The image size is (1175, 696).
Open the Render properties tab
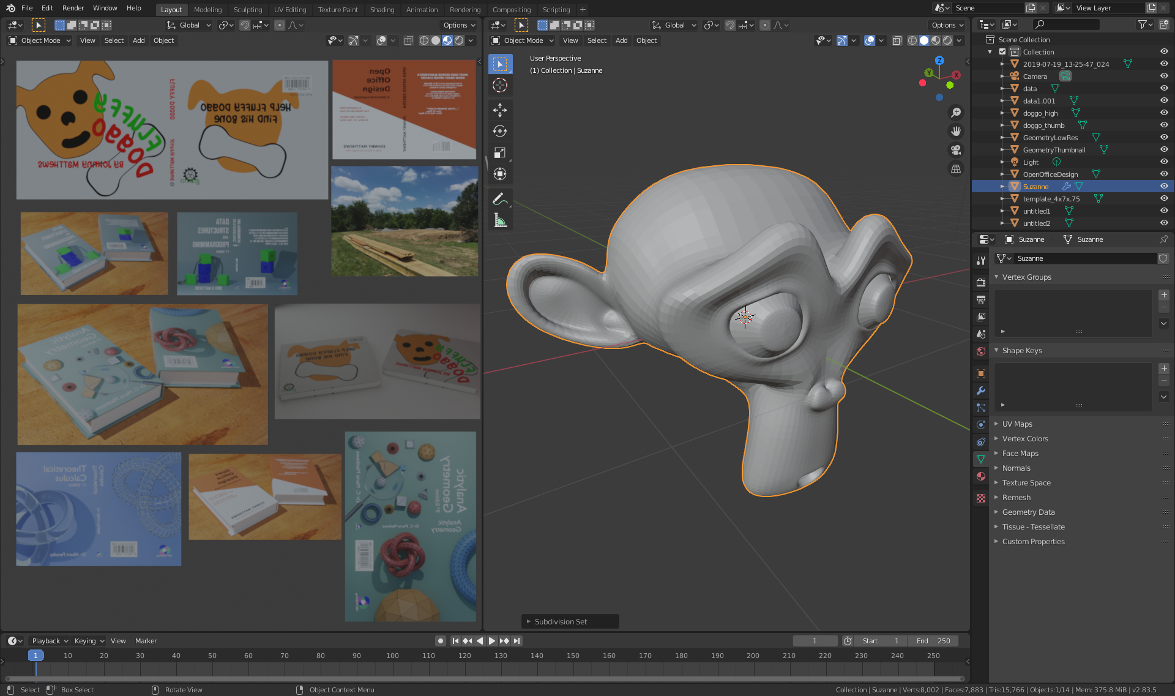point(981,282)
